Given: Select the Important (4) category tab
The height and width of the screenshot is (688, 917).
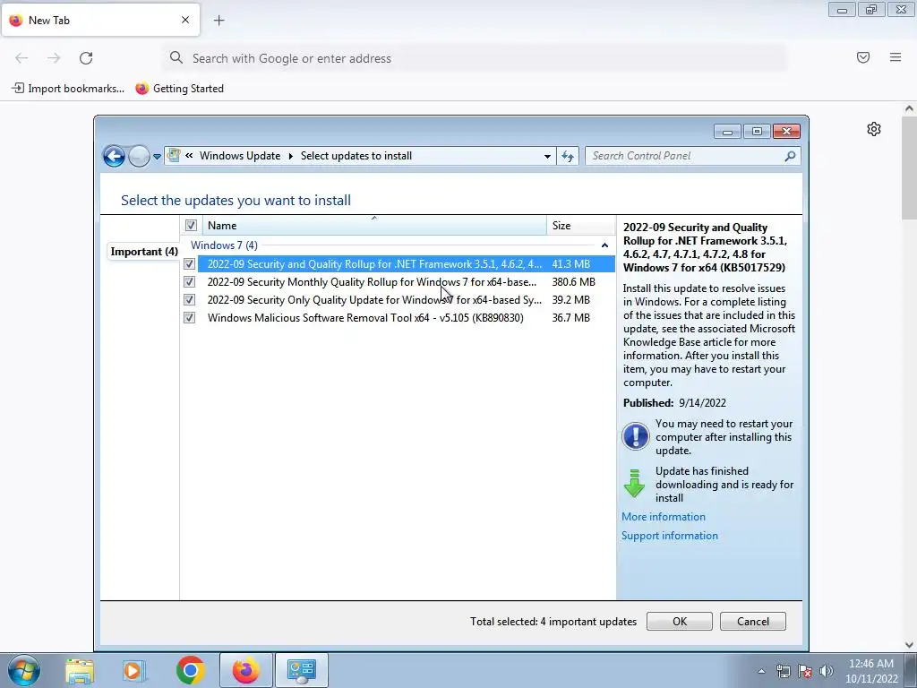Looking at the screenshot, I should [x=144, y=252].
